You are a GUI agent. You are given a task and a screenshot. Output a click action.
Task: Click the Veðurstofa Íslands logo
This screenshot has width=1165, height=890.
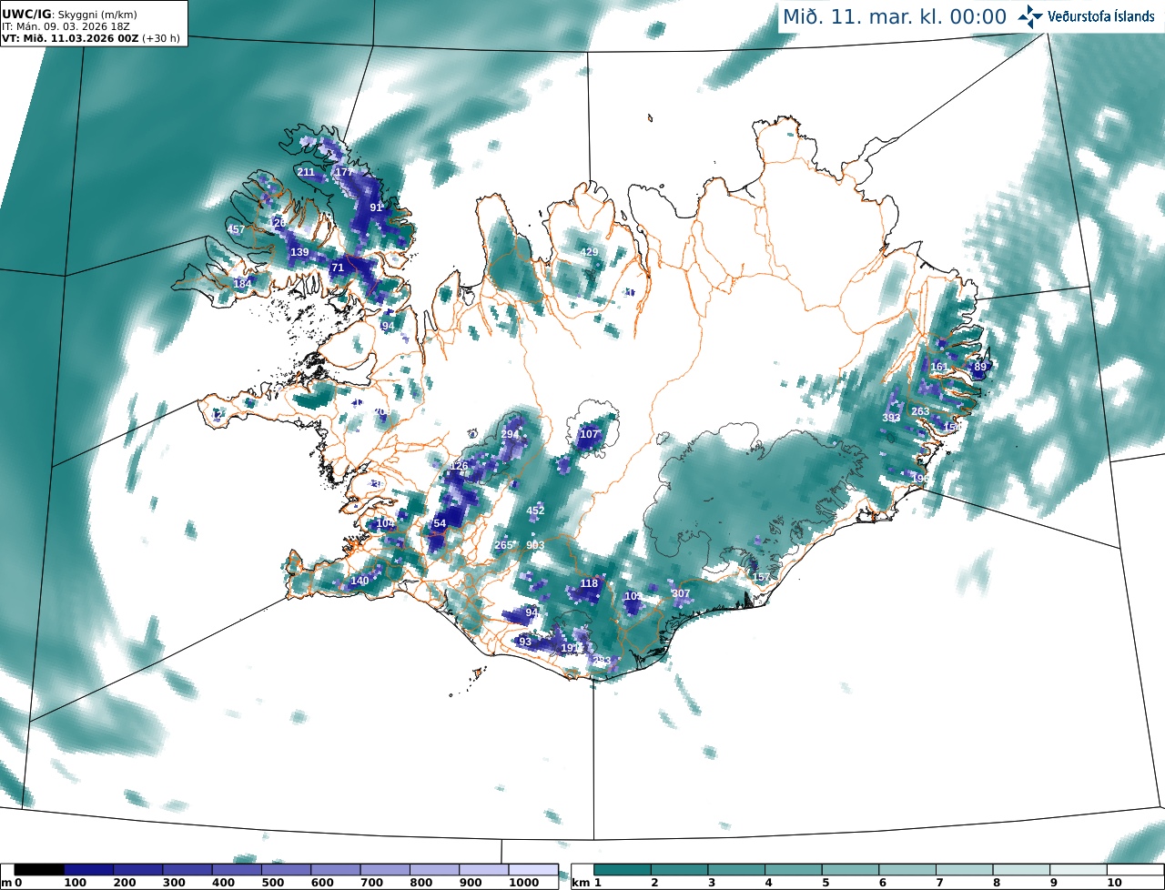1086,16
